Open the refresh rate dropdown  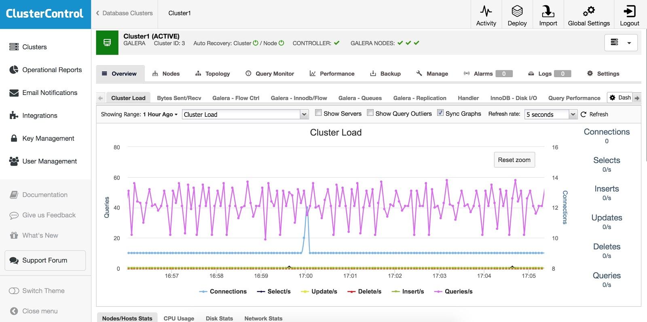pos(551,114)
